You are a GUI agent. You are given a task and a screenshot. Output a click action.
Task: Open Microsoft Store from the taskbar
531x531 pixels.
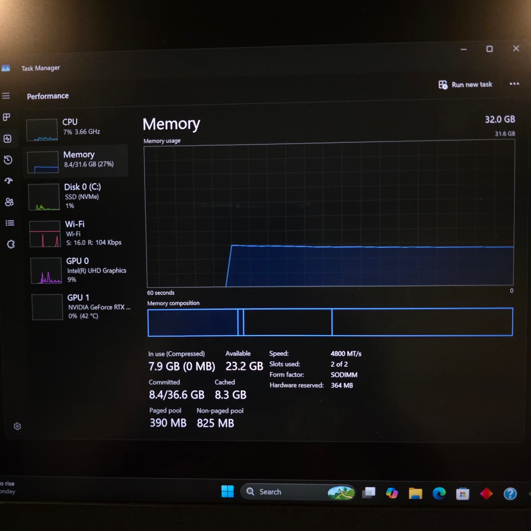tap(463, 494)
